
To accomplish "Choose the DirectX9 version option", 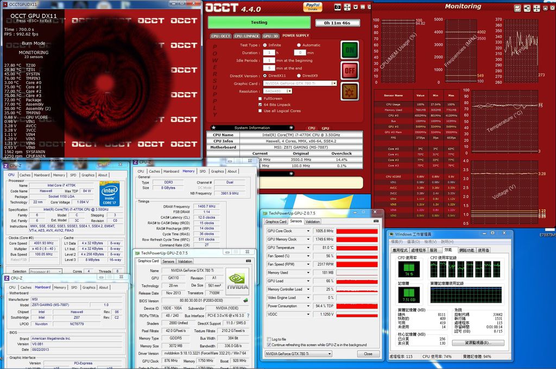I will click(299, 76).
